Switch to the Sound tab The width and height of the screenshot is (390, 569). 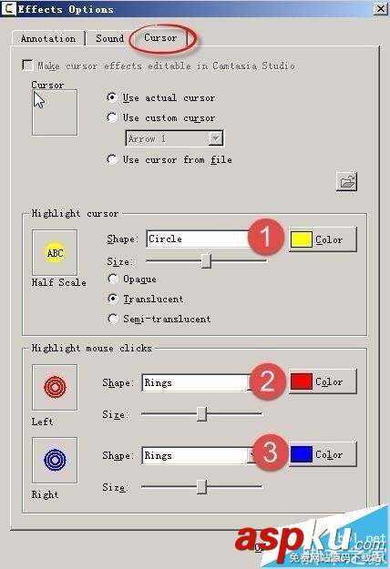tap(109, 38)
